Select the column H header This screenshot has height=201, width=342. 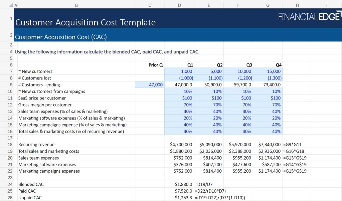coord(297,5)
